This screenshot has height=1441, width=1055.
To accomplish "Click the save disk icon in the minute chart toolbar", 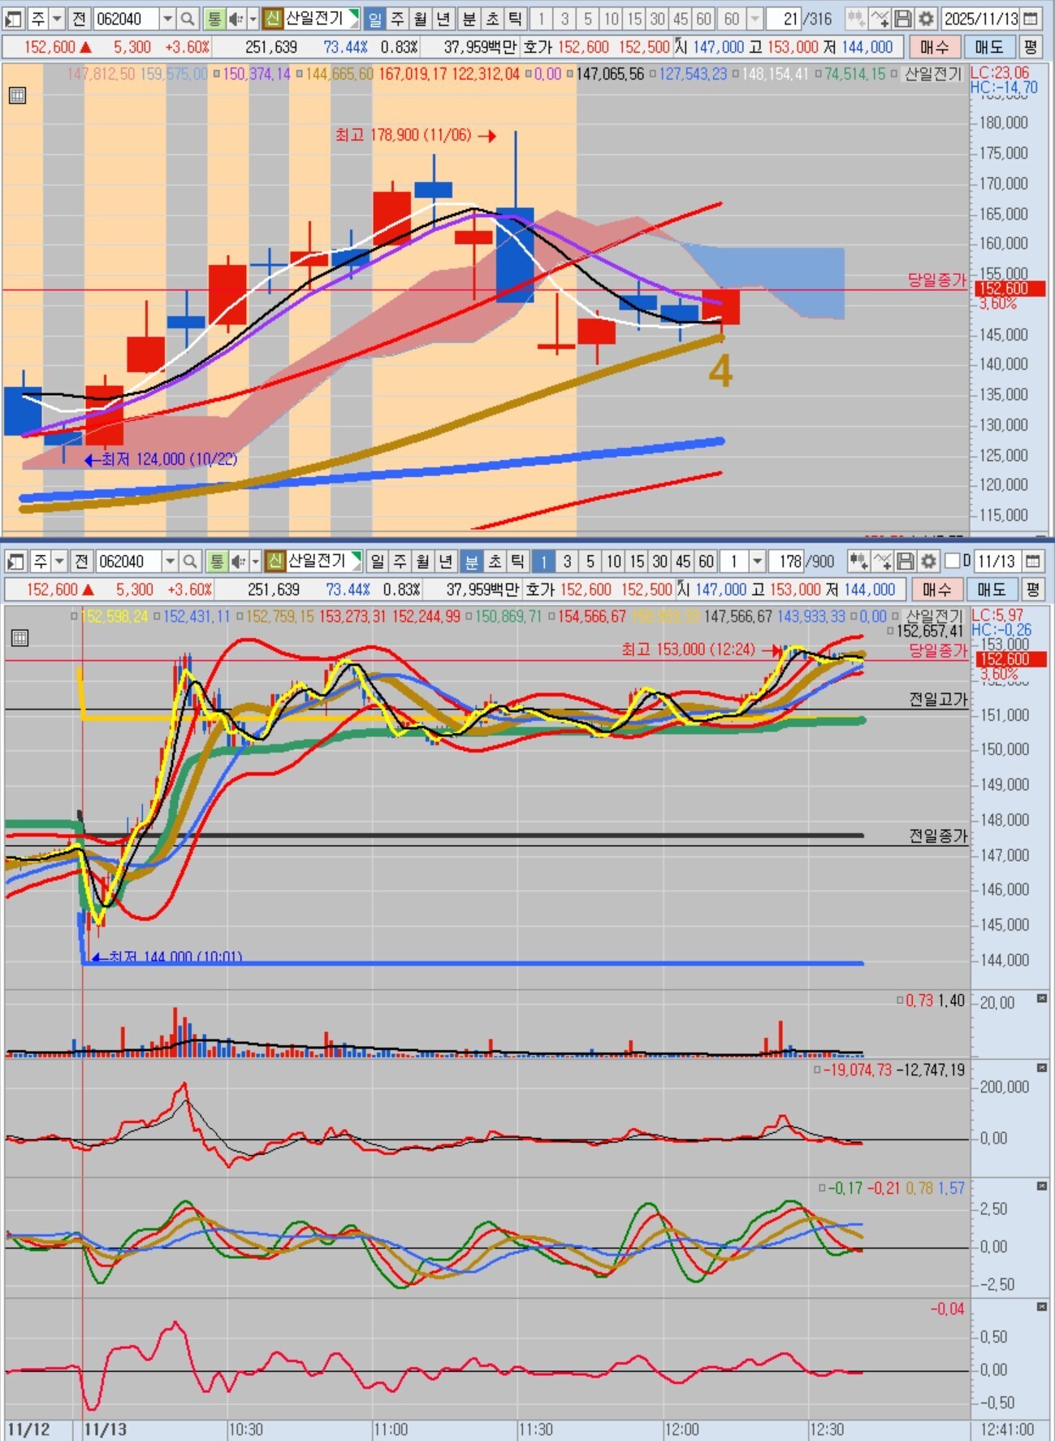I will 906,561.
